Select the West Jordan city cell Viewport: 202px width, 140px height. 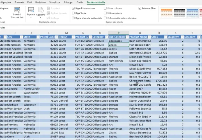[x=15, y=109]
